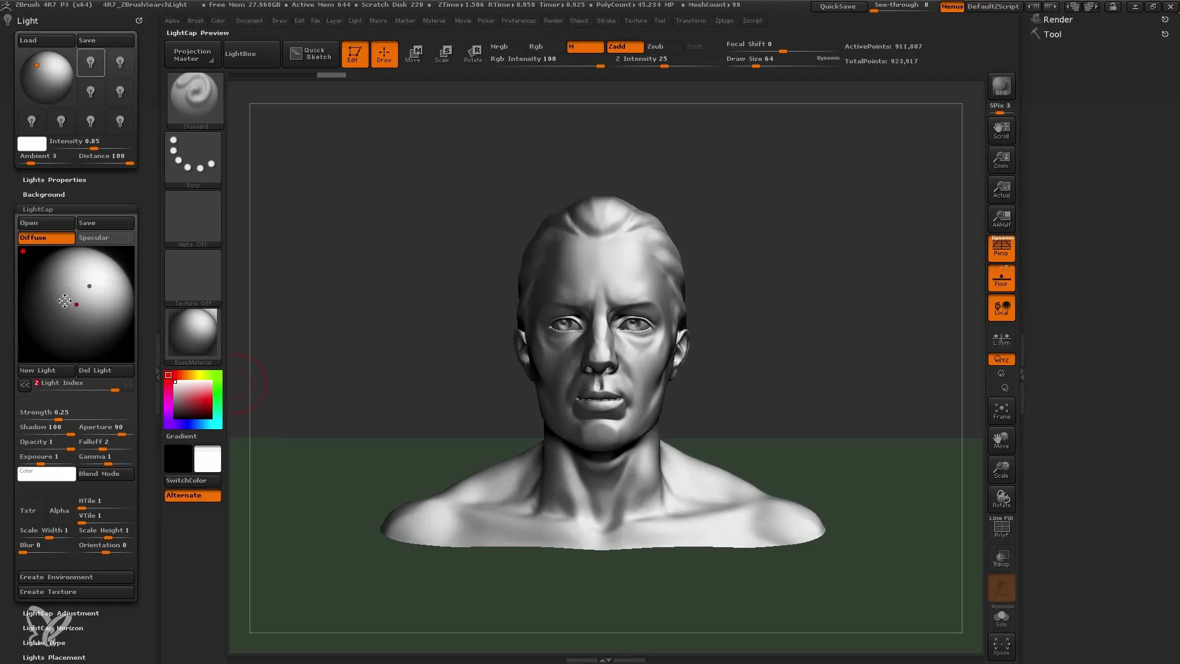This screenshot has height=664, width=1180.
Task: Open the Document menu
Action: click(249, 20)
